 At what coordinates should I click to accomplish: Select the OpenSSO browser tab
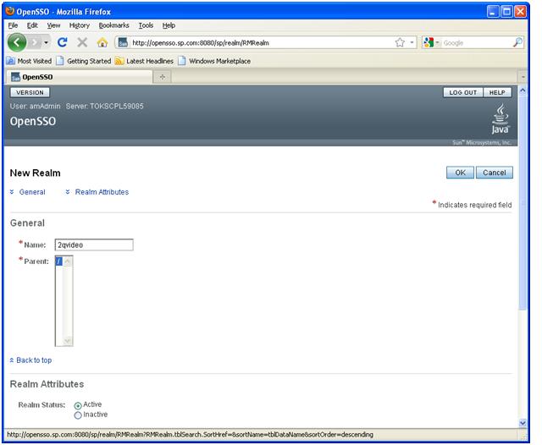(x=80, y=77)
